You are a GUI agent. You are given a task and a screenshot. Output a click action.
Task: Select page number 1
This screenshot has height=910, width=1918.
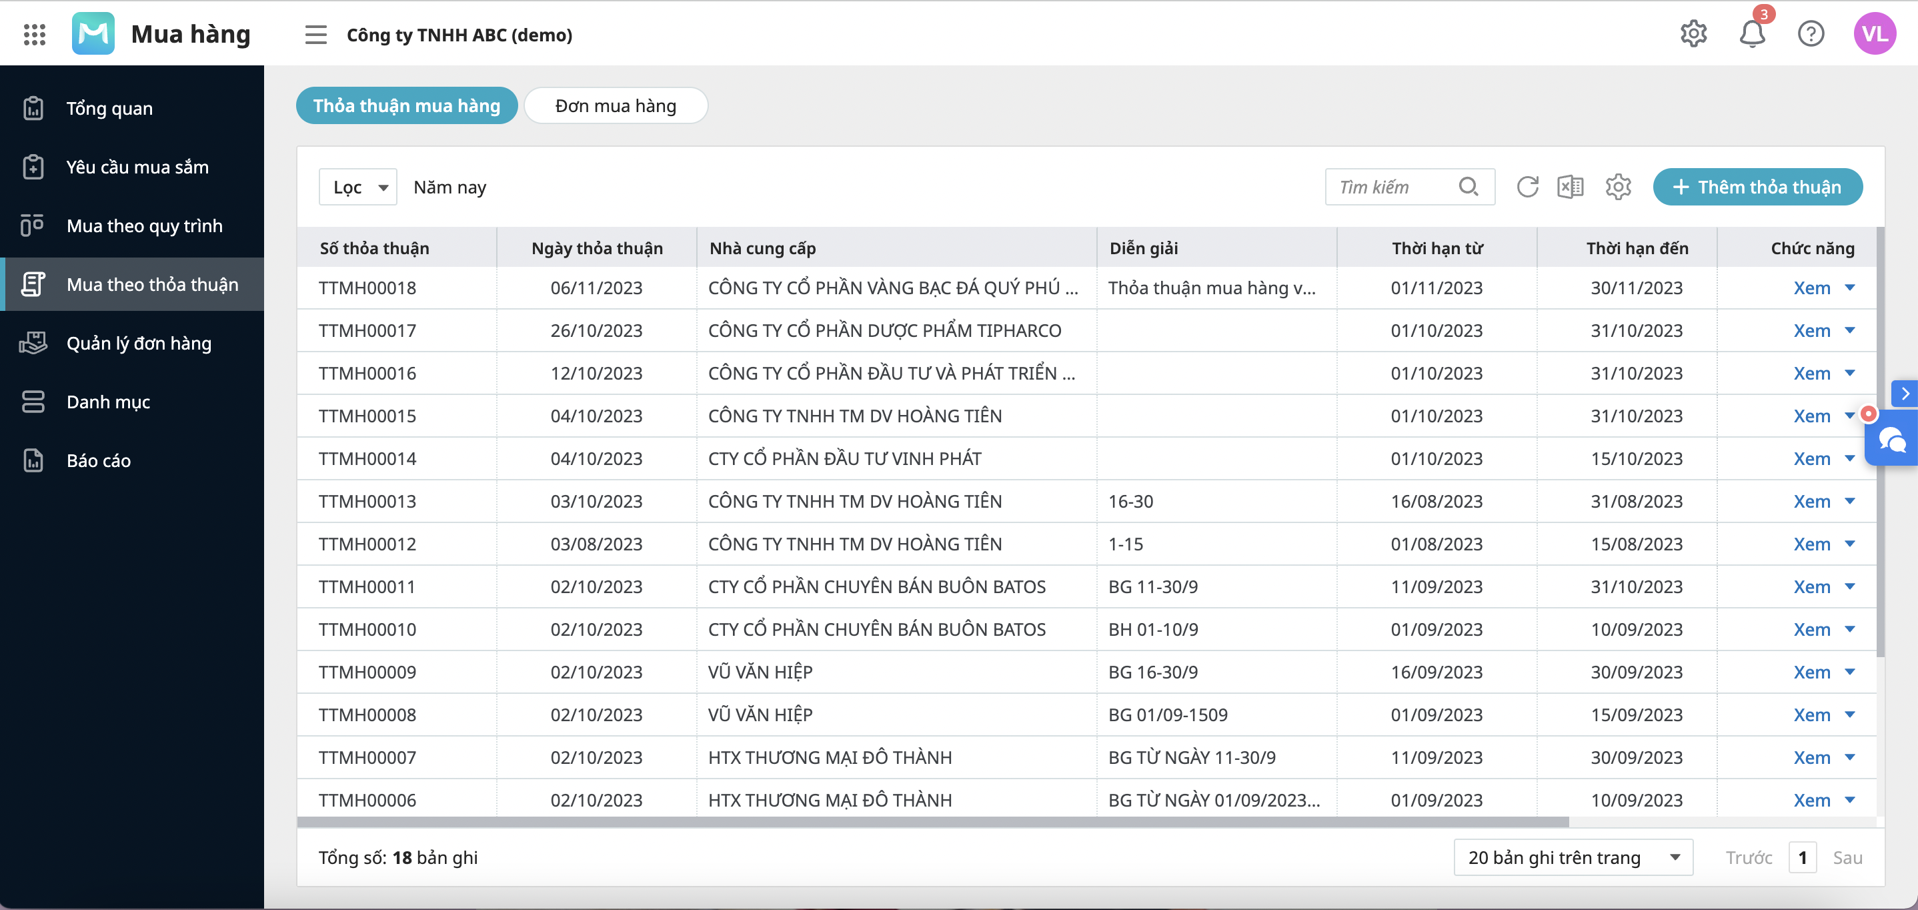1802,858
